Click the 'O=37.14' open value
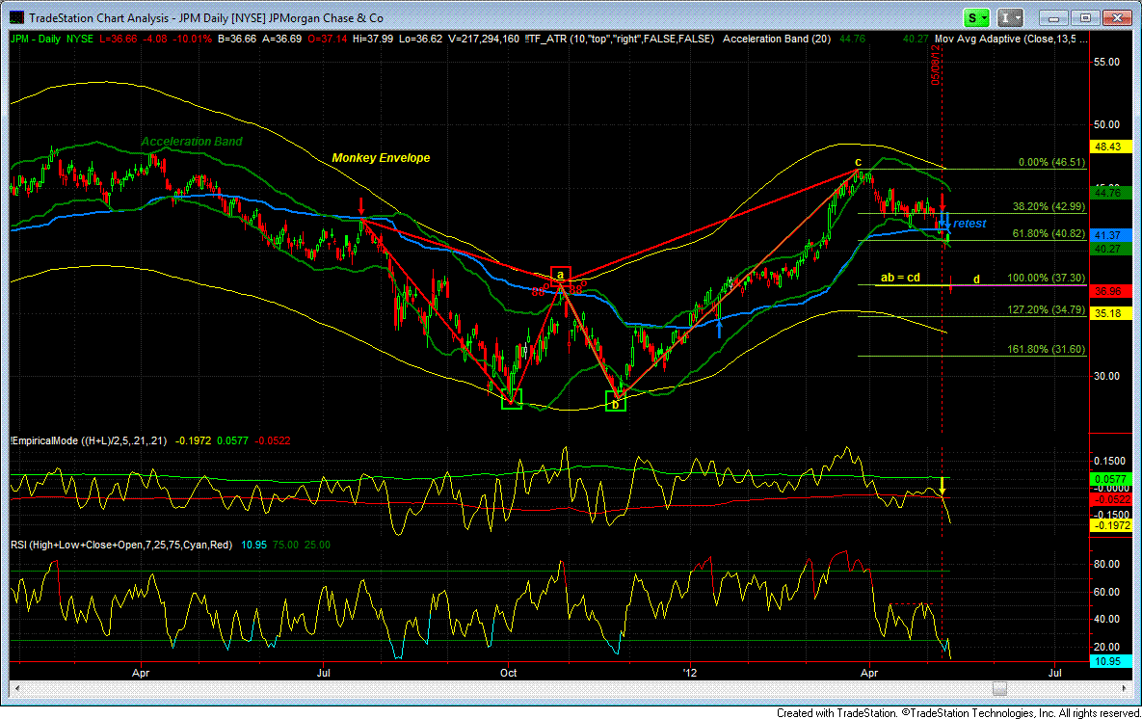The height and width of the screenshot is (719, 1142). coord(327,39)
